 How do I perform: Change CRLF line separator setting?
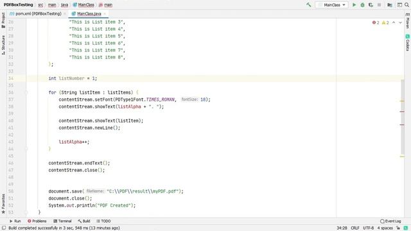point(355,228)
